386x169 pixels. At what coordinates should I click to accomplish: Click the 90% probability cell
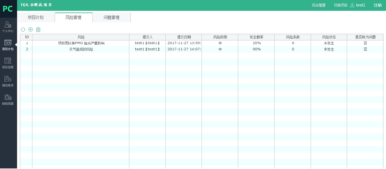(x=256, y=49)
